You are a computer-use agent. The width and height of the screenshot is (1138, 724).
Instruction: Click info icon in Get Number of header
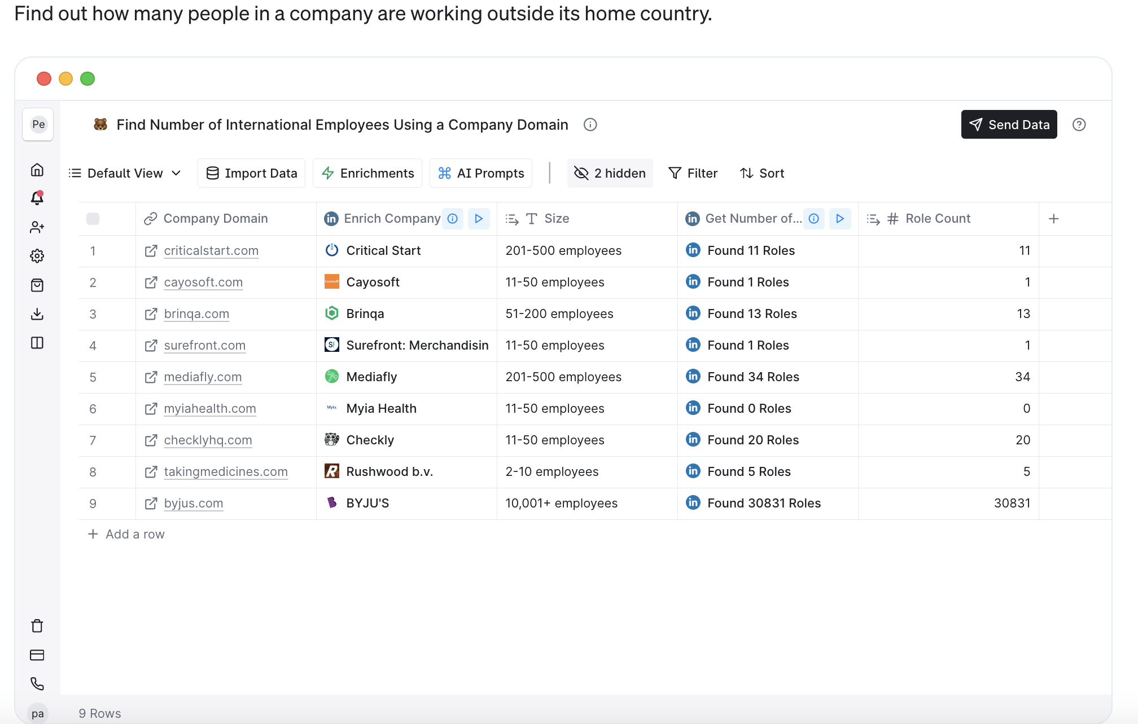coord(814,219)
